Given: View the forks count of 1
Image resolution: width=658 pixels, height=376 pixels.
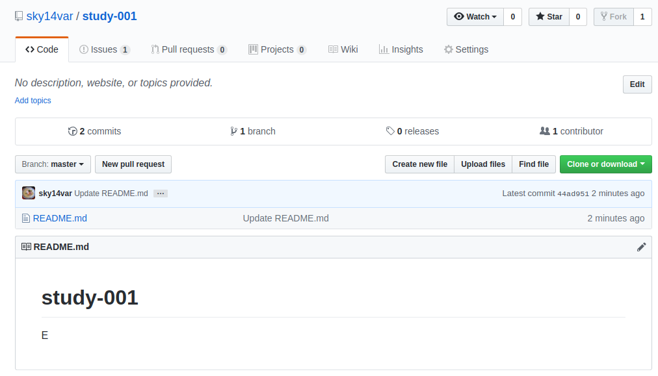Looking at the screenshot, I should (x=642, y=17).
